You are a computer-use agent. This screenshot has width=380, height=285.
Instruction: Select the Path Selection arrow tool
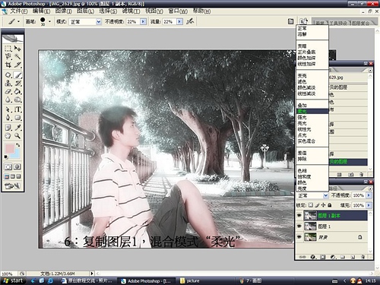click(x=8, y=109)
